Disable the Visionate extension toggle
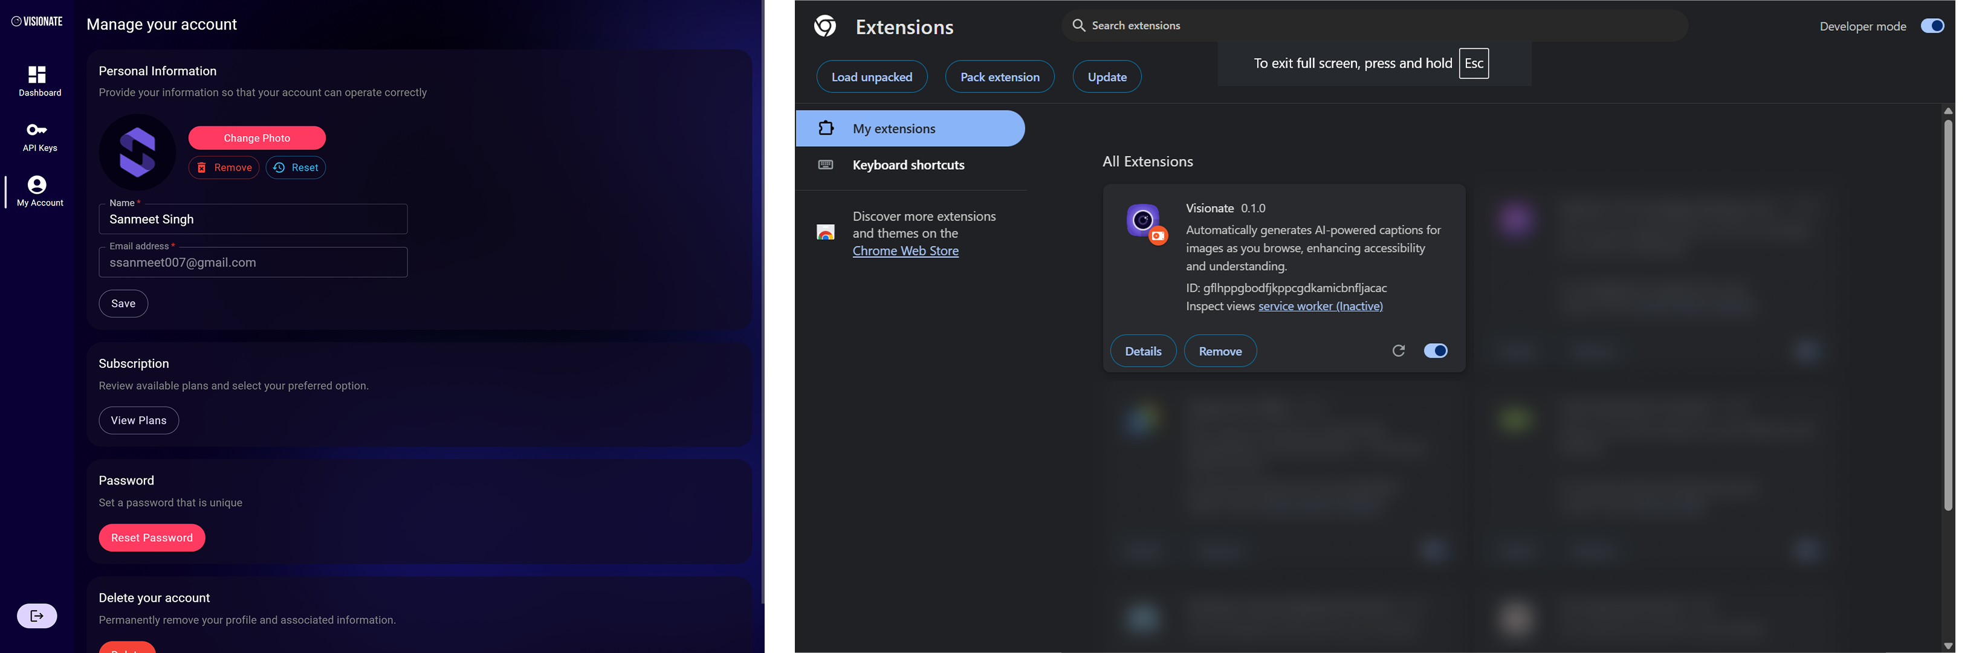 click(1435, 351)
